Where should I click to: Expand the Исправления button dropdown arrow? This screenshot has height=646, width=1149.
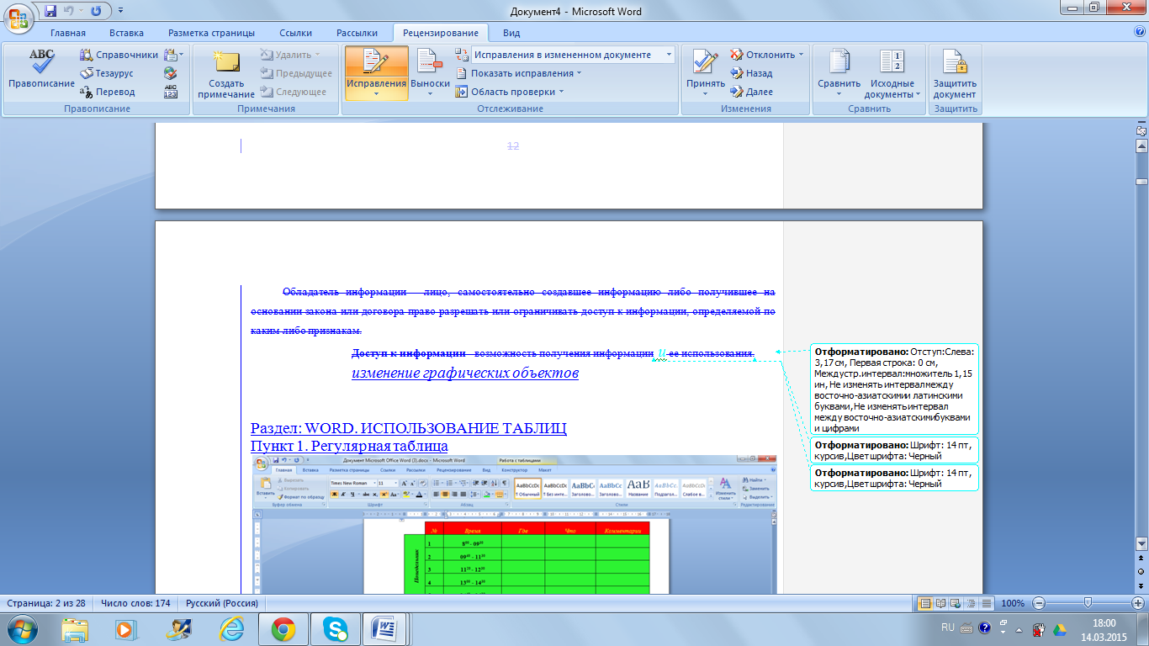[376, 93]
